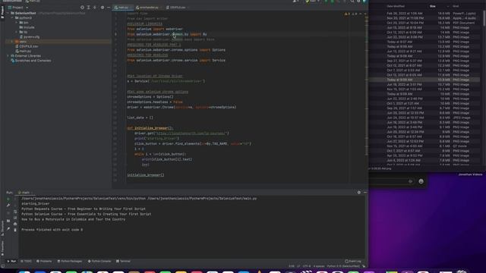Click the main run tab
This screenshot has width=486, height=273.
click(25, 193)
